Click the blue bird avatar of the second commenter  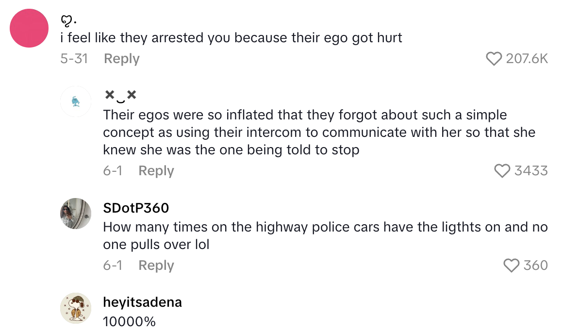76,101
